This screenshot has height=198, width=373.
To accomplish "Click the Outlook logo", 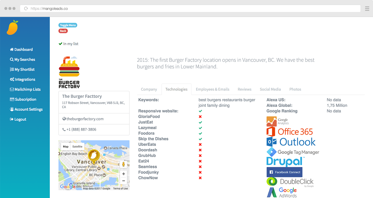I will [x=291, y=142].
